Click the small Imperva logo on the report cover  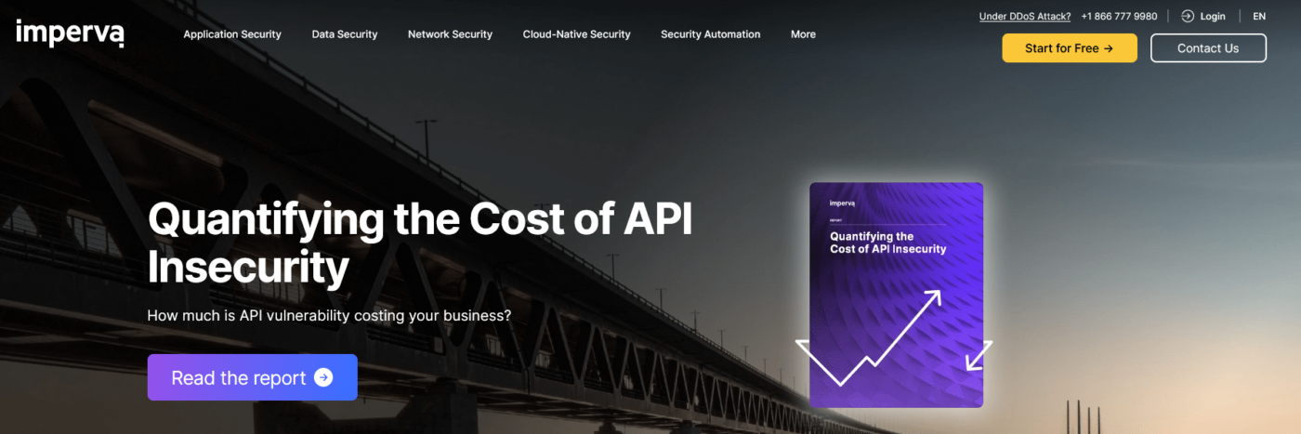tap(842, 202)
